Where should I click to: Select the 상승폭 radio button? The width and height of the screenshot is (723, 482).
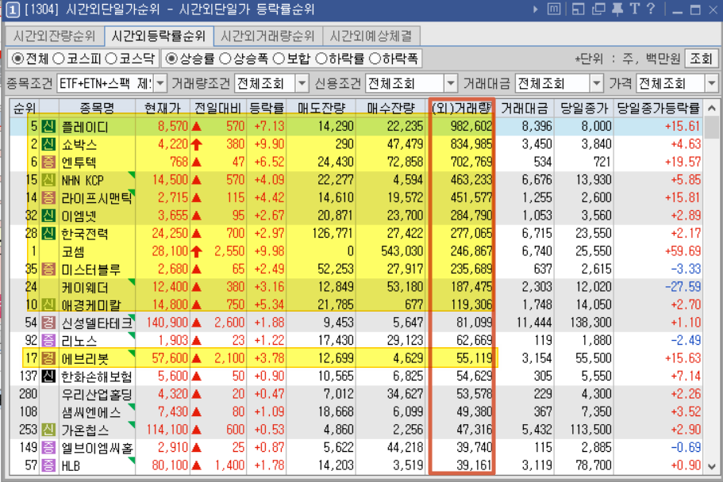(225, 59)
